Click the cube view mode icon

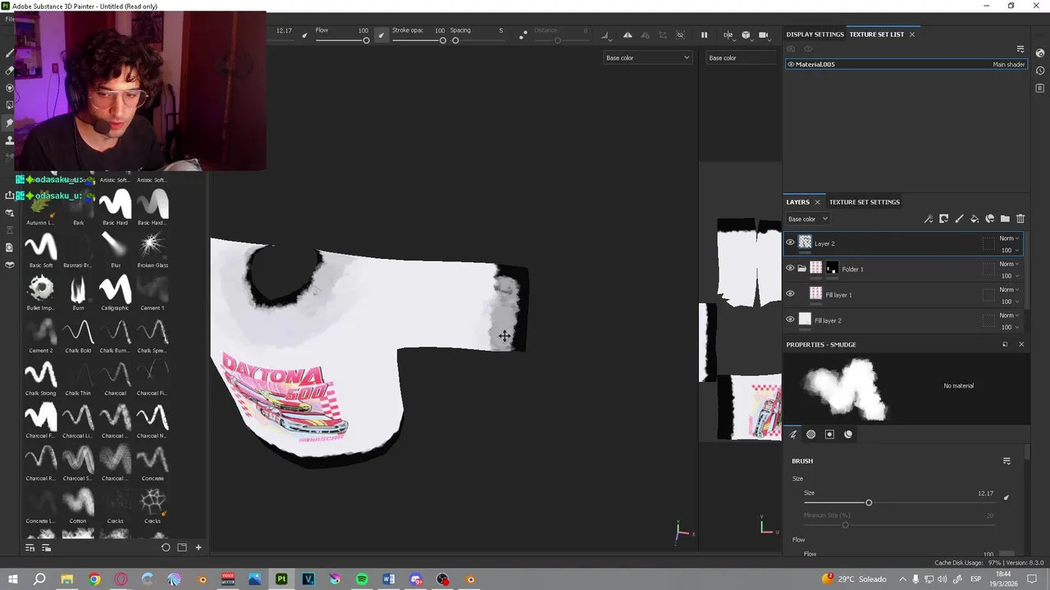point(746,35)
